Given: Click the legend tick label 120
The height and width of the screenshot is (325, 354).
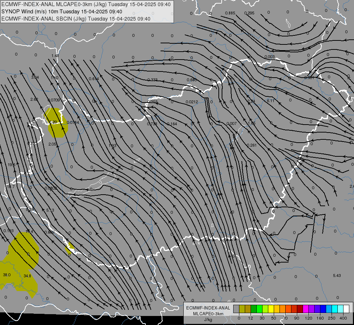Looking at the screenshot, I should [x=308, y=318].
